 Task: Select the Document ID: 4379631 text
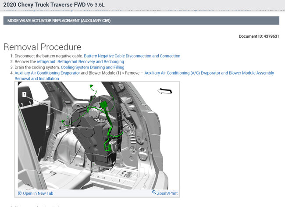[259, 36]
